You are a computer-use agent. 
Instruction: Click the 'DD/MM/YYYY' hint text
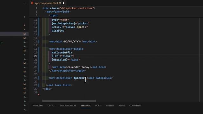click(72, 41)
